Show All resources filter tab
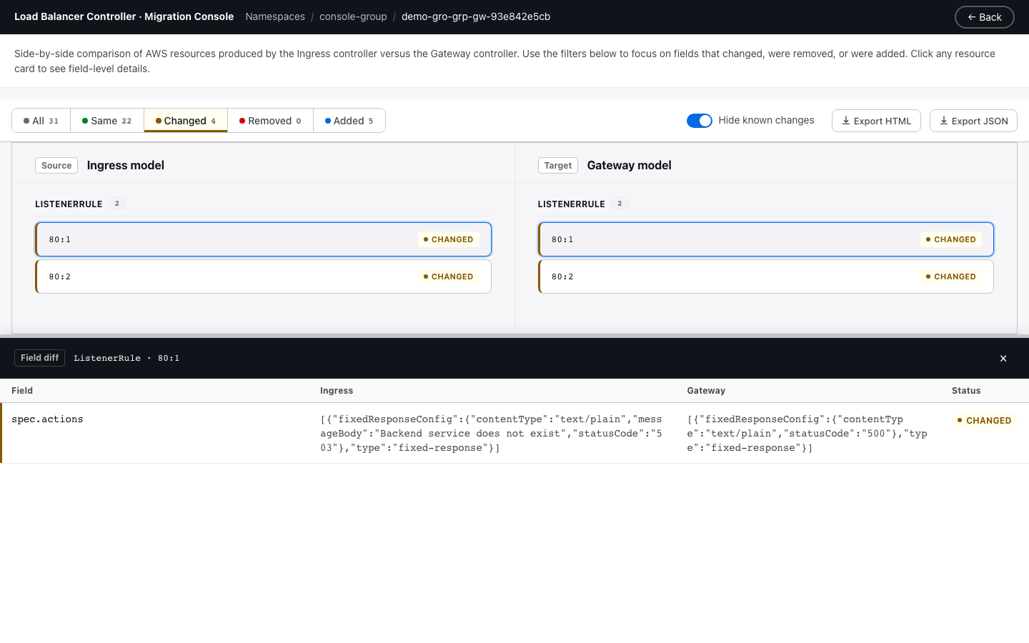This screenshot has height=643, width=1029. coord(41,121)
